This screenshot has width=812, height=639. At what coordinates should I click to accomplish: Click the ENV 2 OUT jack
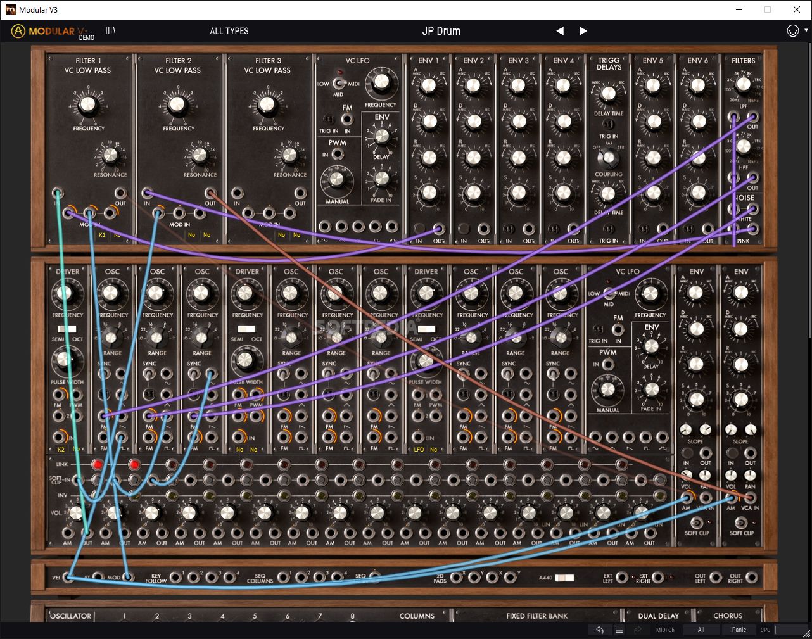484,229
